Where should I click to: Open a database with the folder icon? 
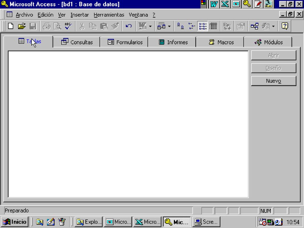22,26
